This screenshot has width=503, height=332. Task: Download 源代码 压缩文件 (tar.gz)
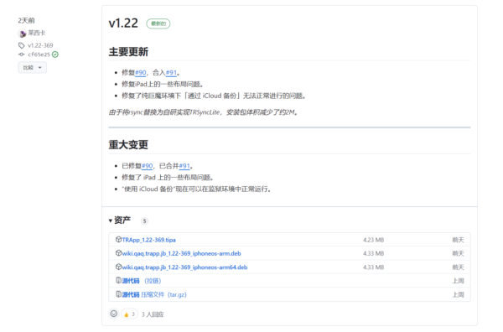pos(154,294)
